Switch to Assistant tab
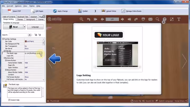Viewport: 190px width, 107px height. (x=34, y=17)
